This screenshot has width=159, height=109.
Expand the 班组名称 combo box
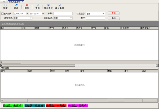71,18
